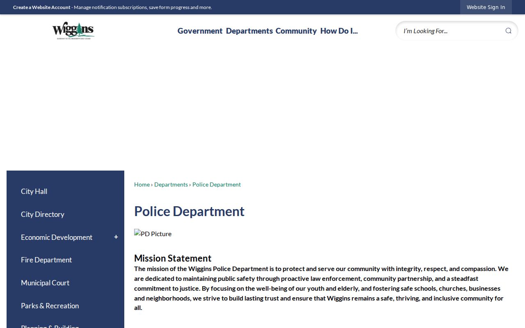Image resolution: width=525 pixels, height=328 pixels.
Task: Open the How Do I... menu
Action: (339, 31)
